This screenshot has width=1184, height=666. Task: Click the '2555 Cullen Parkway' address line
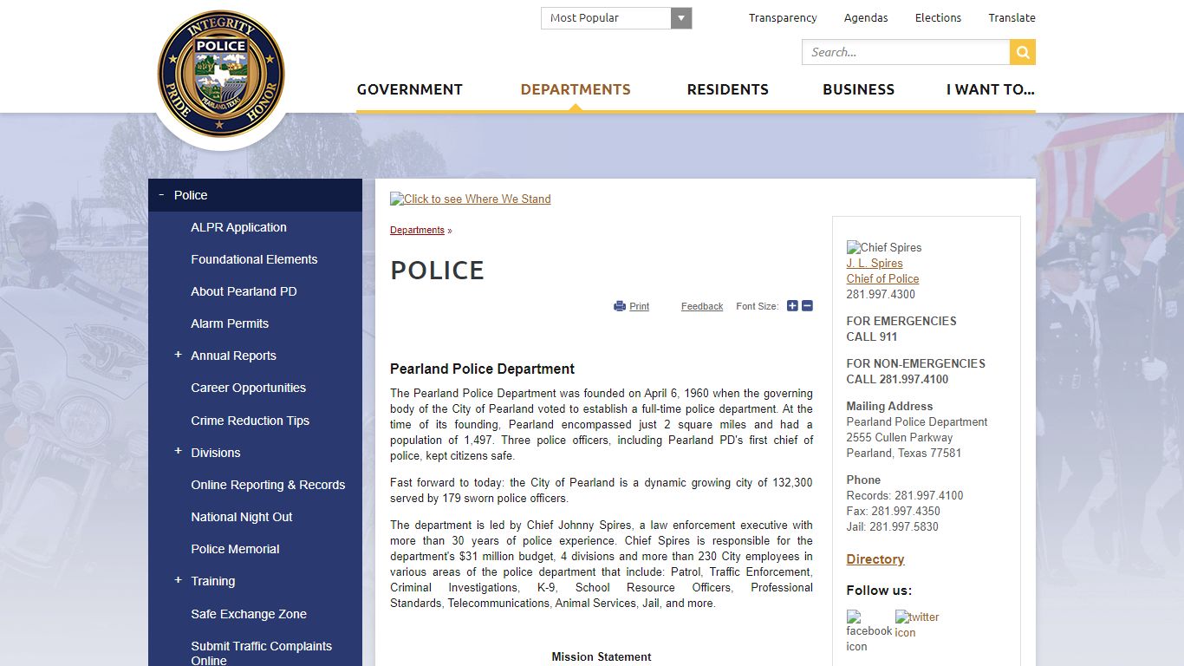pyautogui.click(x=900, y=437)
